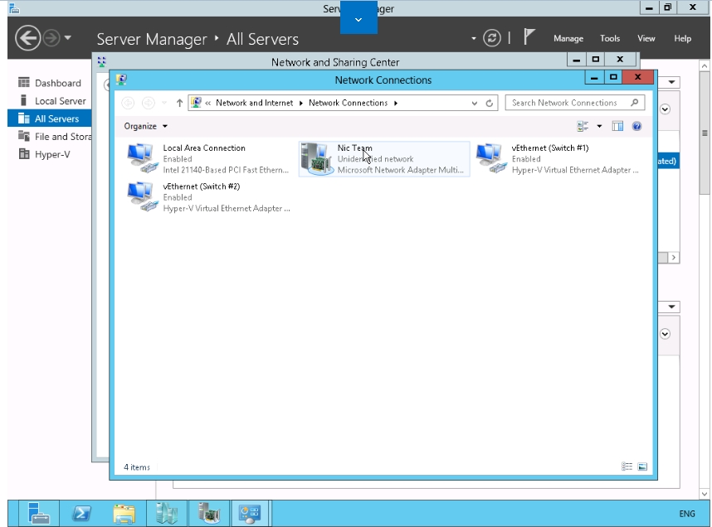Screen dimensions: 712x527
Task: Select Local Server in the sidebar
Action: coord(60,101)
